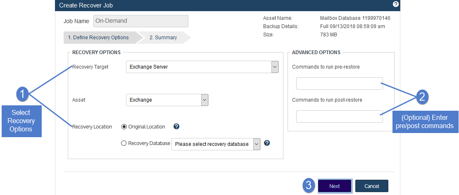Select the Recovery Database radio button
Screen dimensions: 459x195
(x=124, y=143)
